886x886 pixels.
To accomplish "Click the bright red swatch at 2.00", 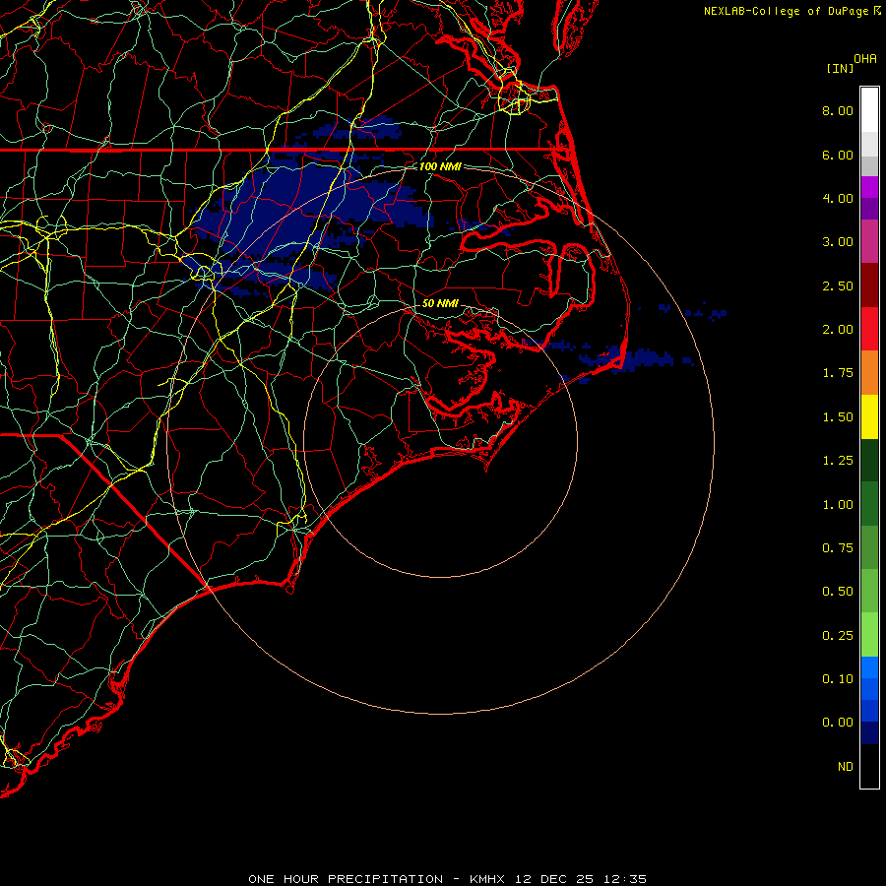I will (869, 329).
